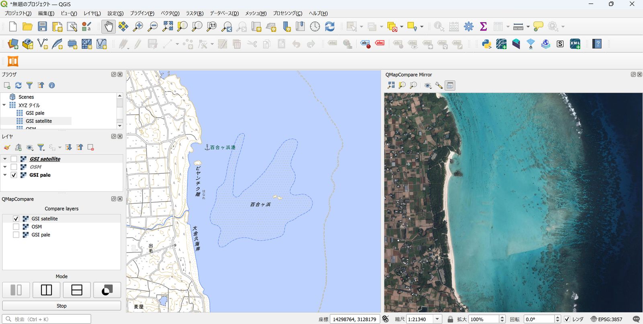Image resolution: width=643 pixels, height=324 pixels.
Task: Activate the Zoom In magnifier tool
Action: tap(138, 26)
